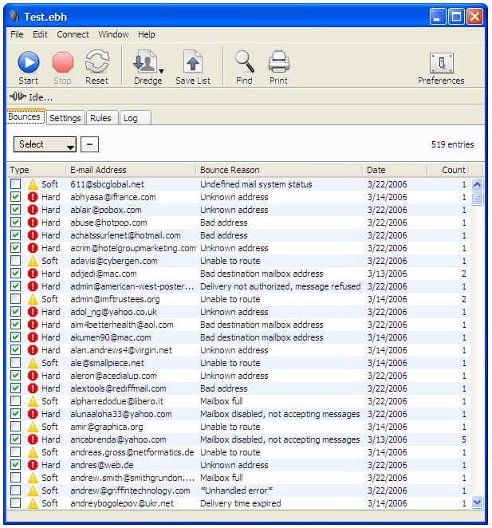Switch to the Rules tab
Screen dimensions: 492x528
(100, 118)
